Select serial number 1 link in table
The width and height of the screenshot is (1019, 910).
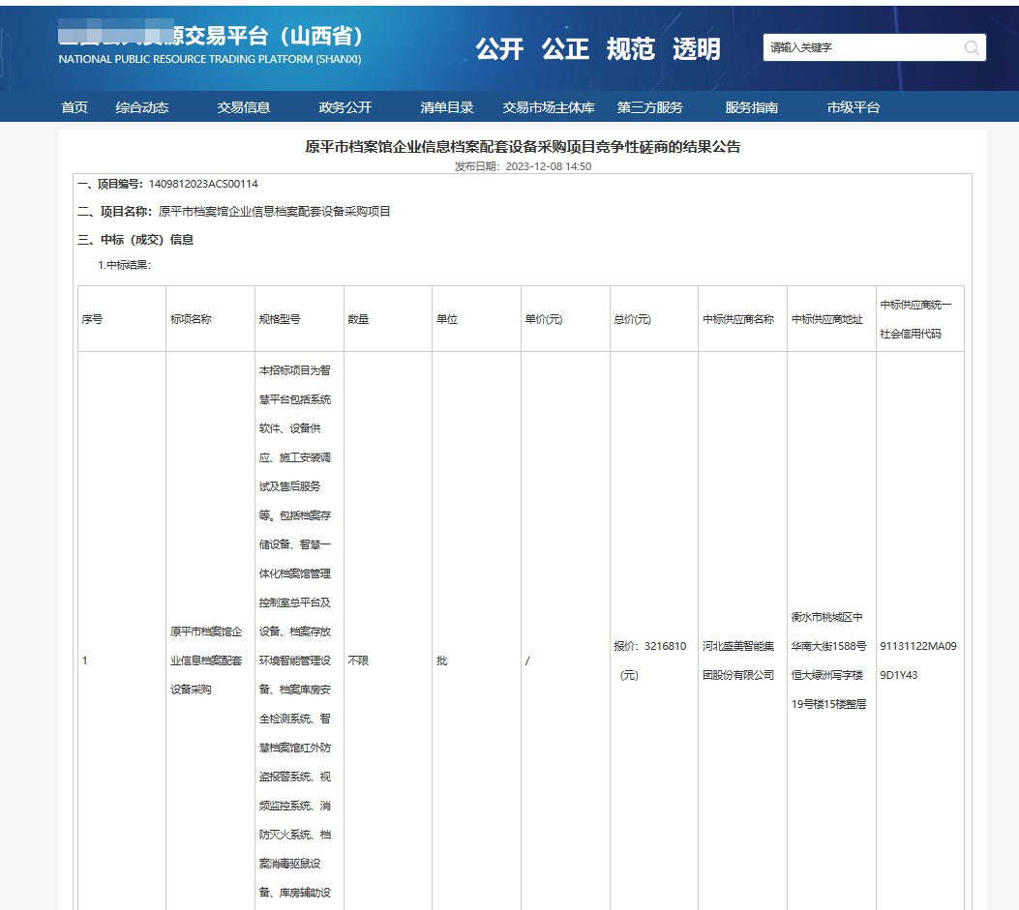[x=85, y=660]
